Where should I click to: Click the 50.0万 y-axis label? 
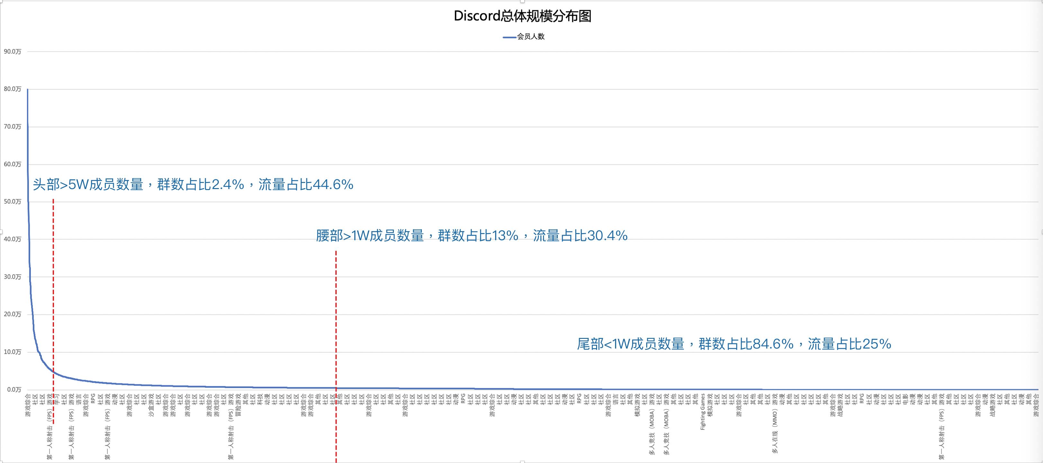tap(13, 201)
